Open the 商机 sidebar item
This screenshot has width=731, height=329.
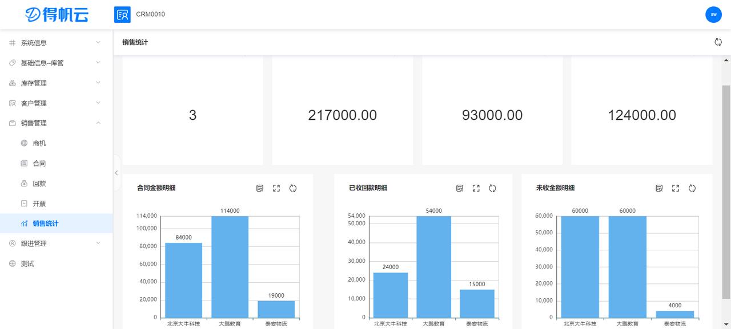[38, 143]
